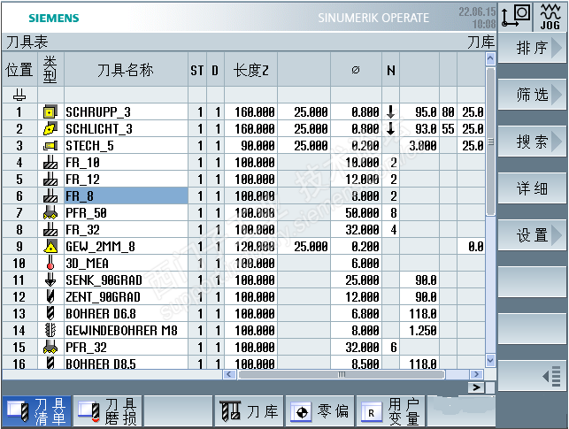Image resolution: width=569 pixels, height=429 pixels.
Task: Click the cutting direction arrow for SCHRUPP_3
Action: click(x=391, y=112)
